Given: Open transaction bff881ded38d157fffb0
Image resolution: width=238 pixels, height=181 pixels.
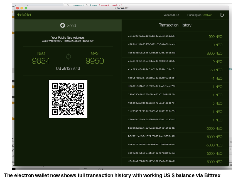Looking at the screenshot, I should pos(152,136).
